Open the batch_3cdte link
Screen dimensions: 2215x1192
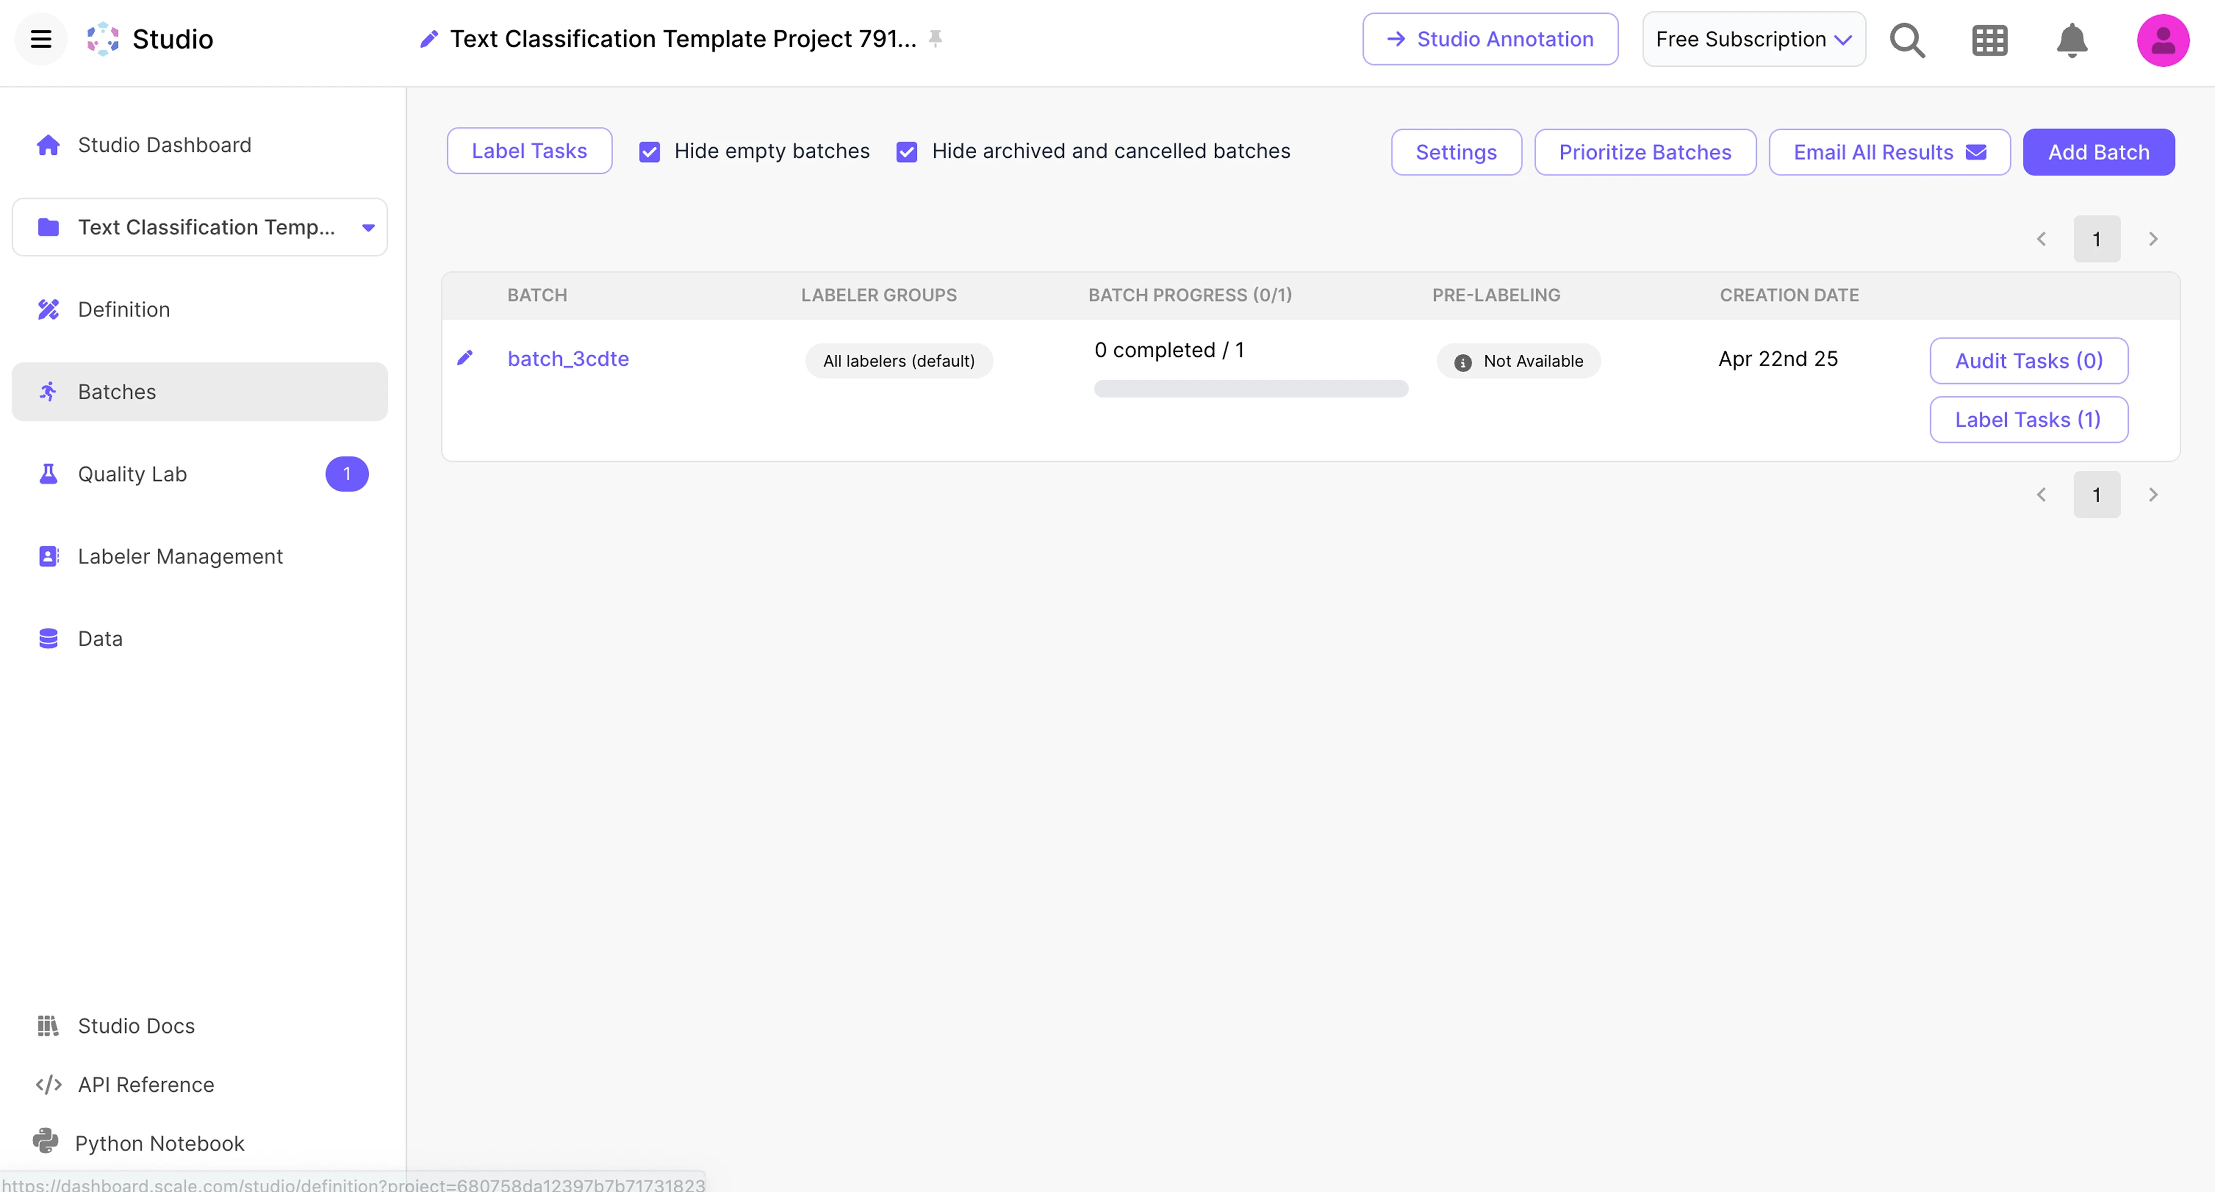[x=568, y=359]
